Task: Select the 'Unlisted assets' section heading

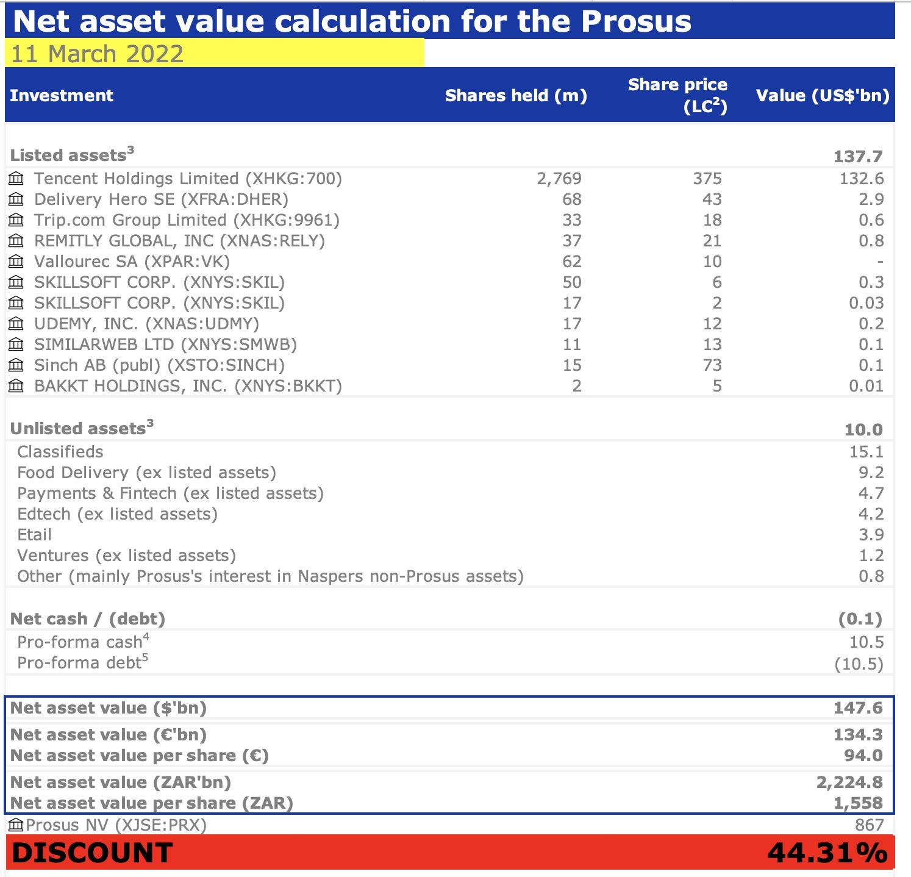Action: [82, 428]
